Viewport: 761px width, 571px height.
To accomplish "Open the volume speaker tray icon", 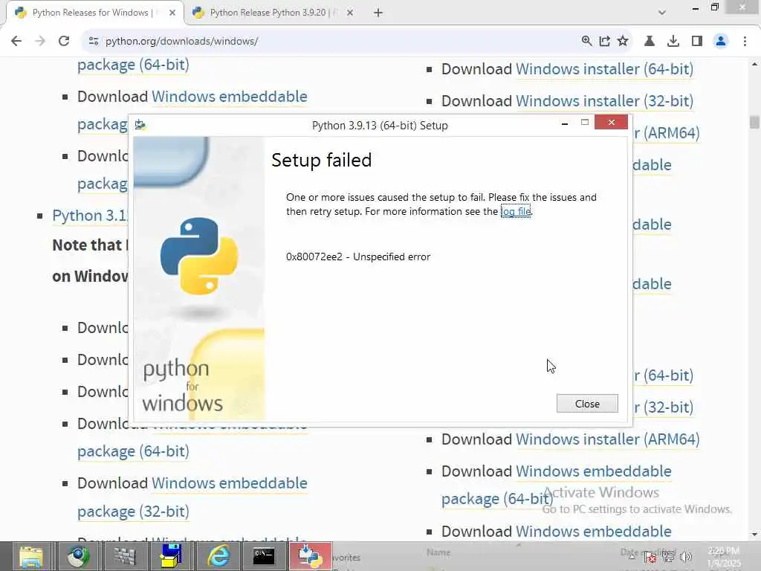I will click(686, 557).
